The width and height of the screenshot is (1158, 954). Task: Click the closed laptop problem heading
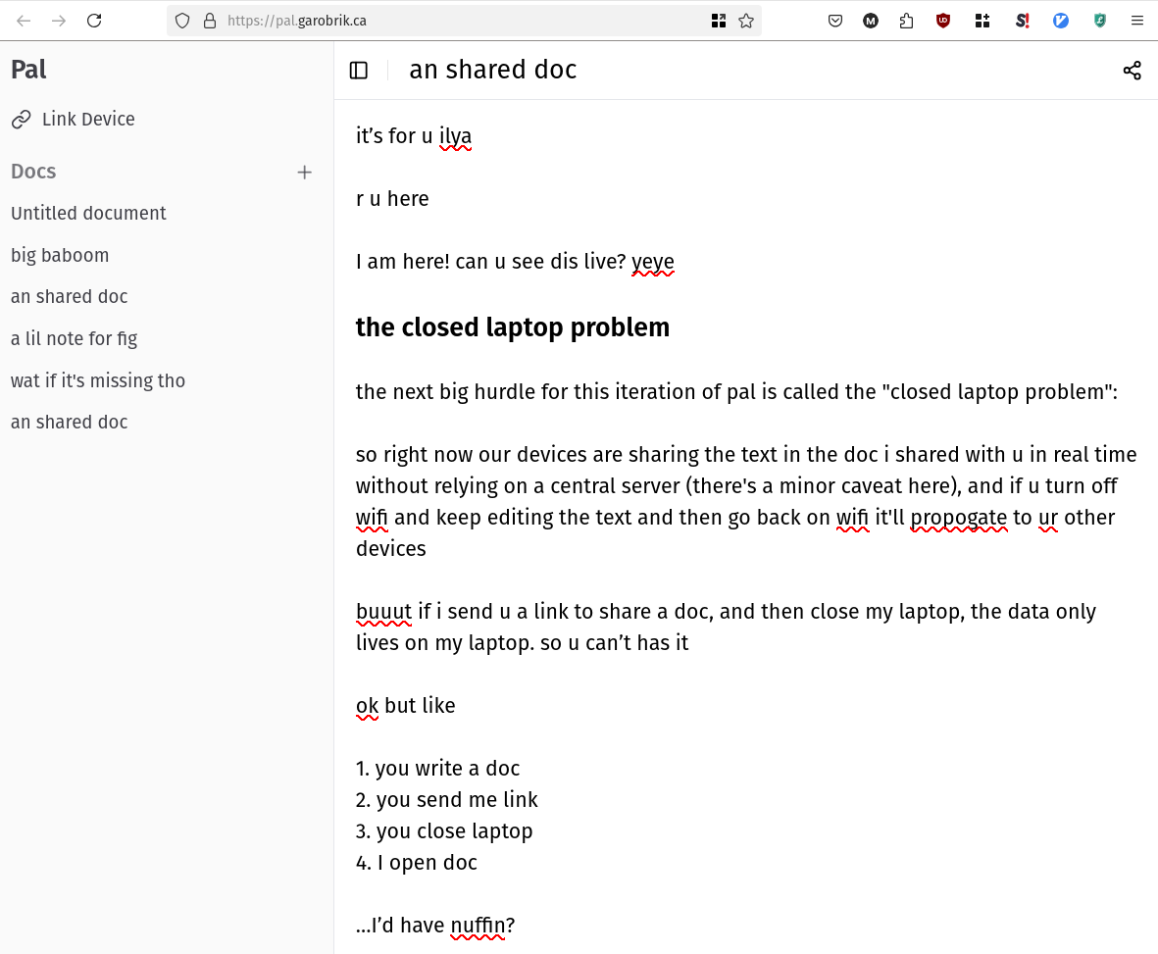pos(512,327)
